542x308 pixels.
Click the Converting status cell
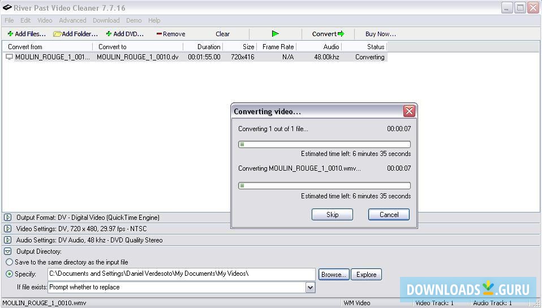tap(370, 57)
